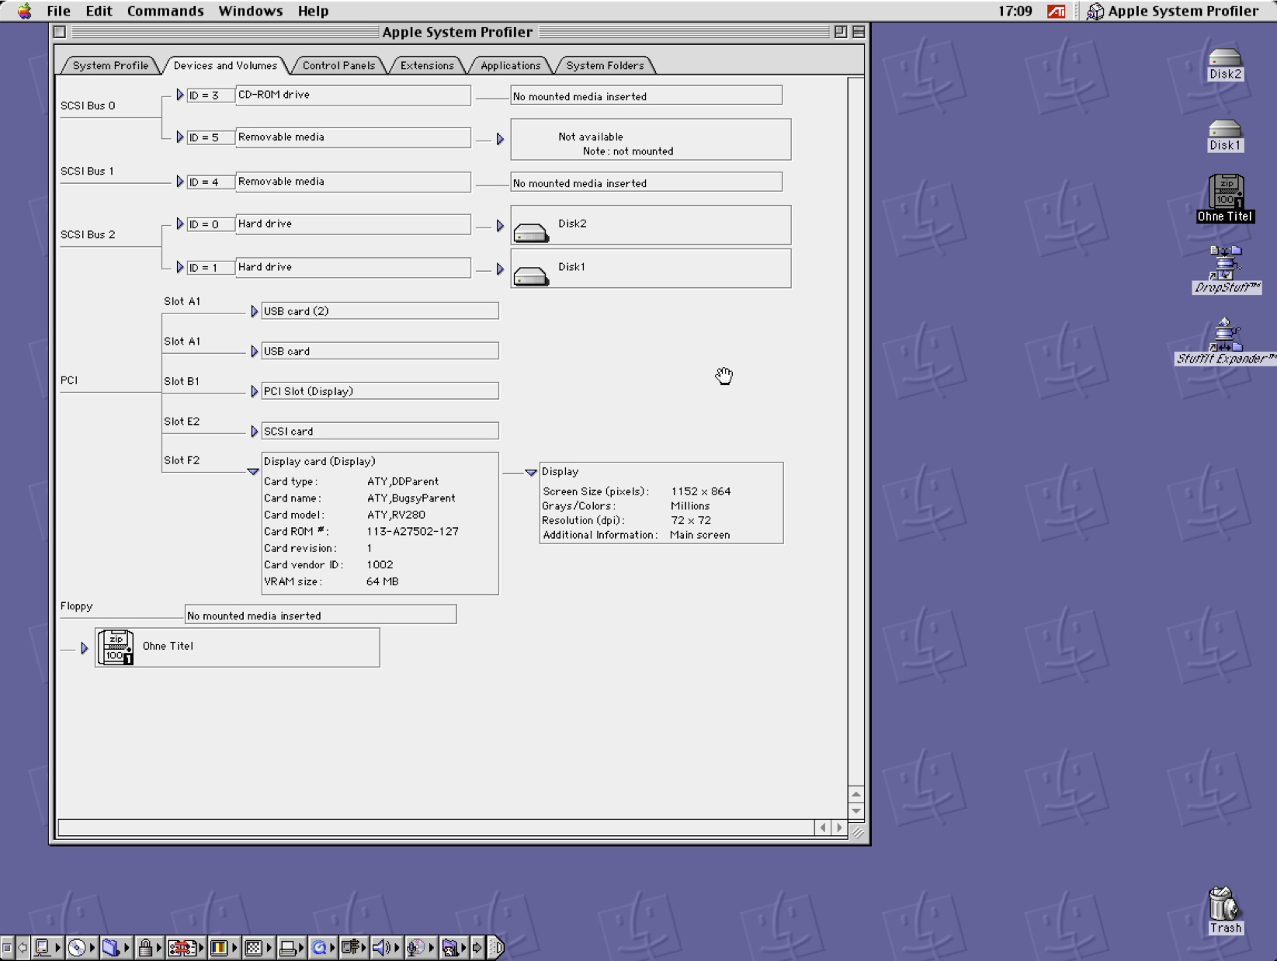
Task: Click the horizontal scrollbar left arrow
Action: coord(823,828)
